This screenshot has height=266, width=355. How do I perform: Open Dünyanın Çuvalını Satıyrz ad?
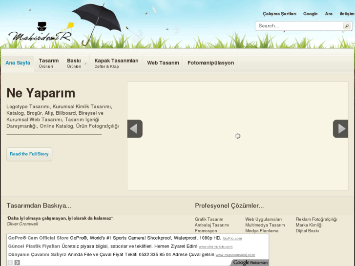[x=37, y=255]
